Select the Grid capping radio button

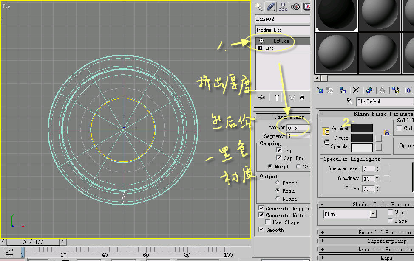(298, 166)
